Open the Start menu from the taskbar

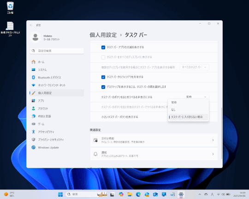coord(60,194)
